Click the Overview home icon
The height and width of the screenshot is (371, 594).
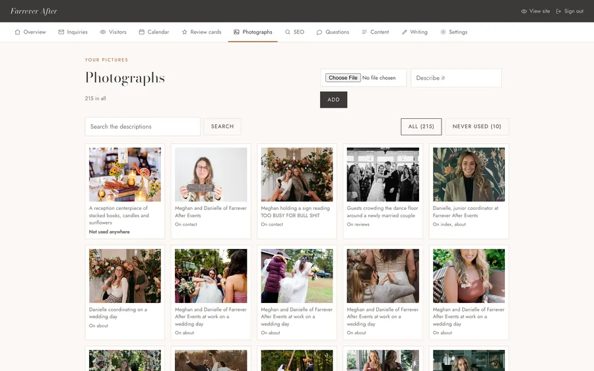[17, 32]
